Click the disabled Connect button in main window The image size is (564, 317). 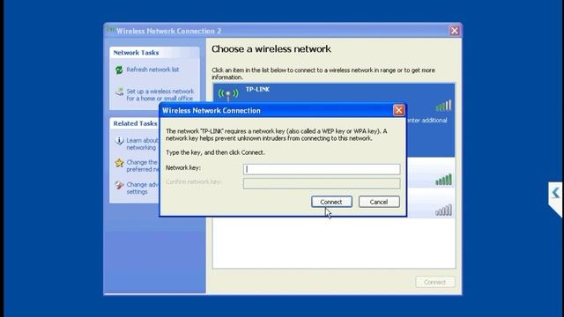click(434, 282)
